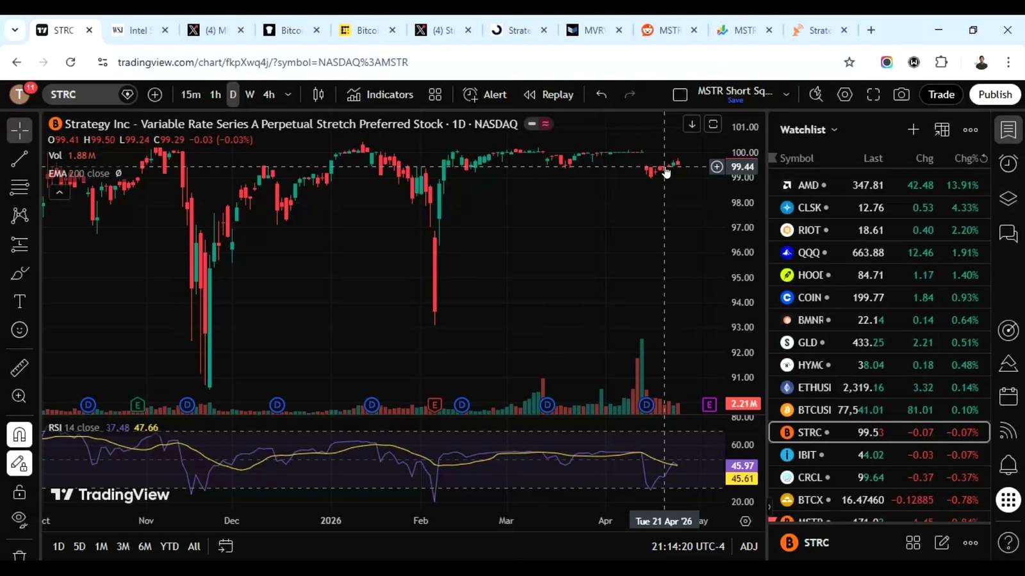
Task: Select the trend line drawing tool
Action: (20, 159)
